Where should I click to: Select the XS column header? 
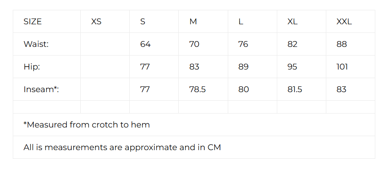[96, 22]
